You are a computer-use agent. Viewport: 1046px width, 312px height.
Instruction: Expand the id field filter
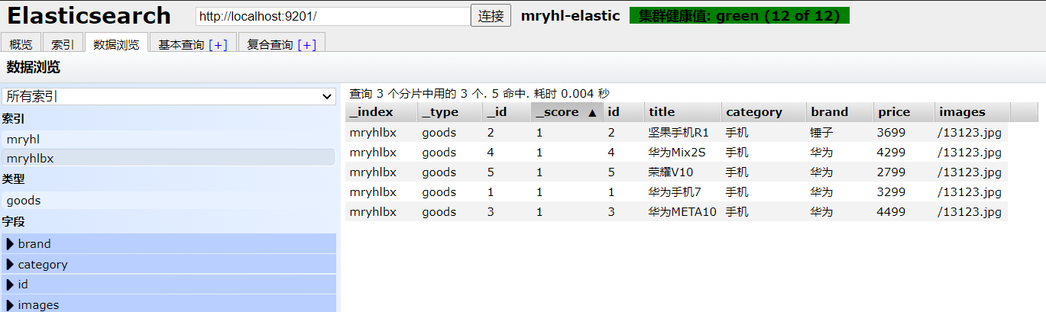click(x=168, y=285)
